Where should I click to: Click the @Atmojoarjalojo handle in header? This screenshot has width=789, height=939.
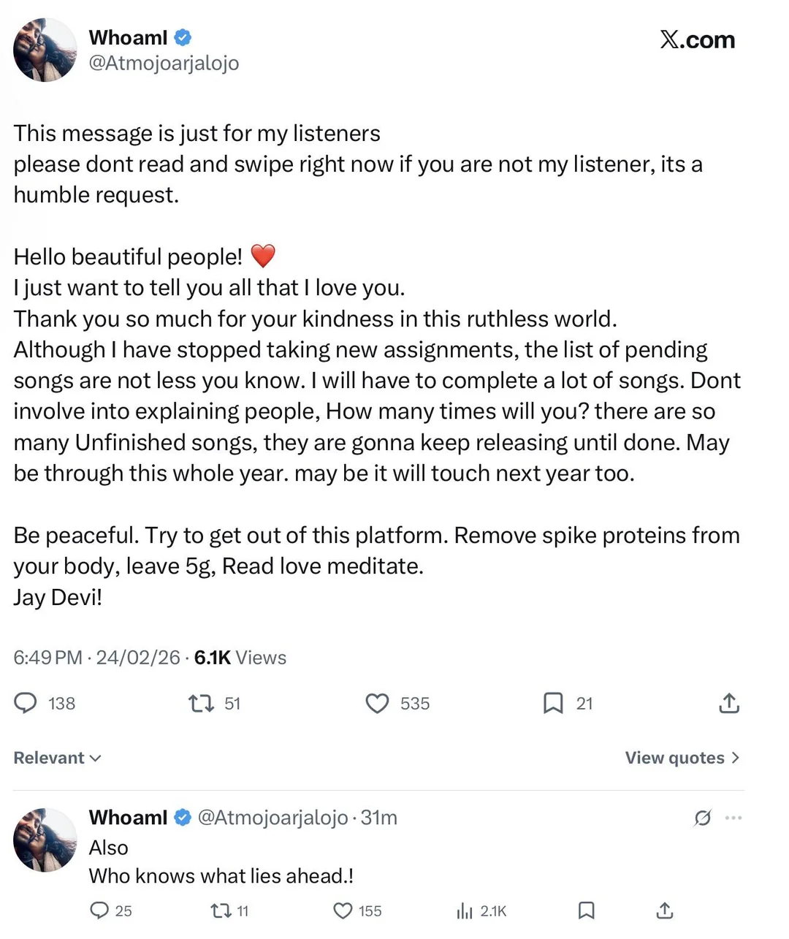click(164, 63)
